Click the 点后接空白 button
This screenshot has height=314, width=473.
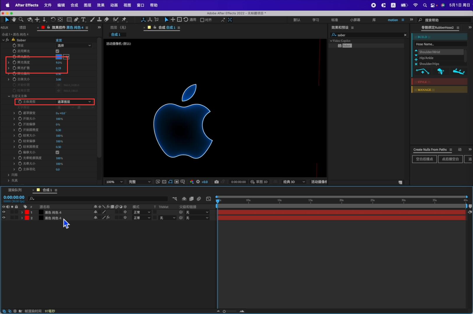click(x=450, y=159)
